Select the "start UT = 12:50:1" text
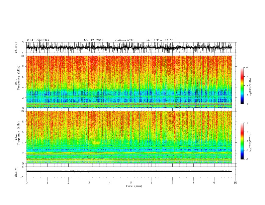 point(162,40)
